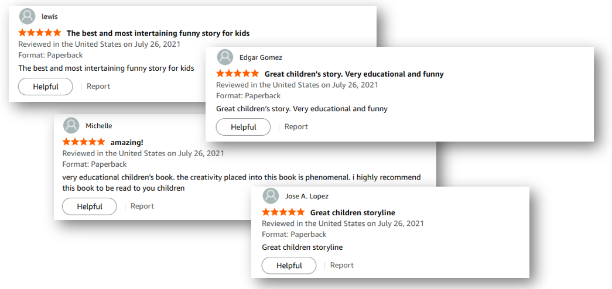Select Jose A. Lopez's avatar icon
The image size is (612, 289).
[x=271, y=195]
